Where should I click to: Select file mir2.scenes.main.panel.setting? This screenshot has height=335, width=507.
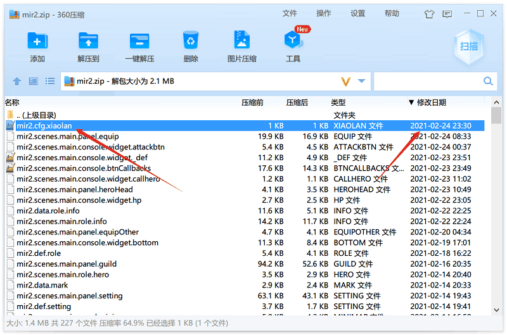pos(245,296)
